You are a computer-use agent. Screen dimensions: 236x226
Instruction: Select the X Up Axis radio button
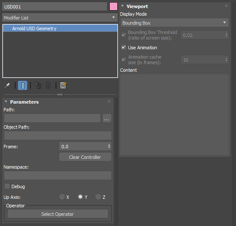(62, 197)
